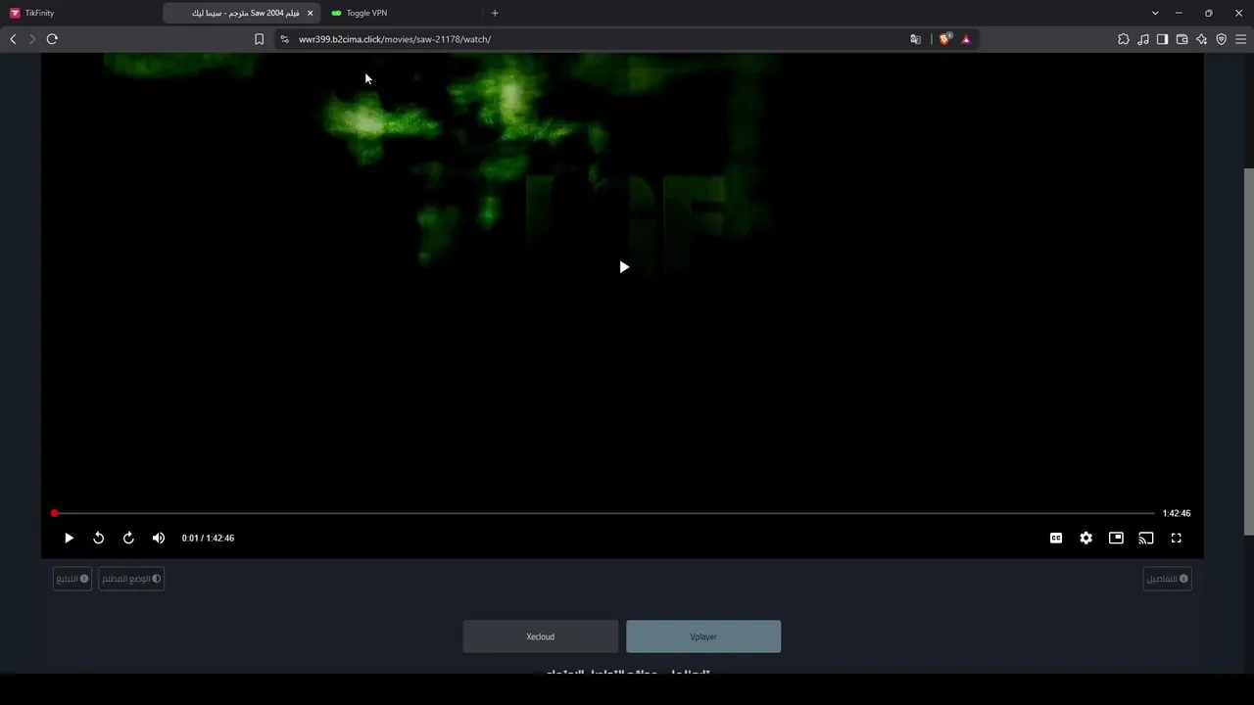The width and height of the screenshot is (1254, 705).
Task: Open Brave Wallet
Action: (1182, 39)
